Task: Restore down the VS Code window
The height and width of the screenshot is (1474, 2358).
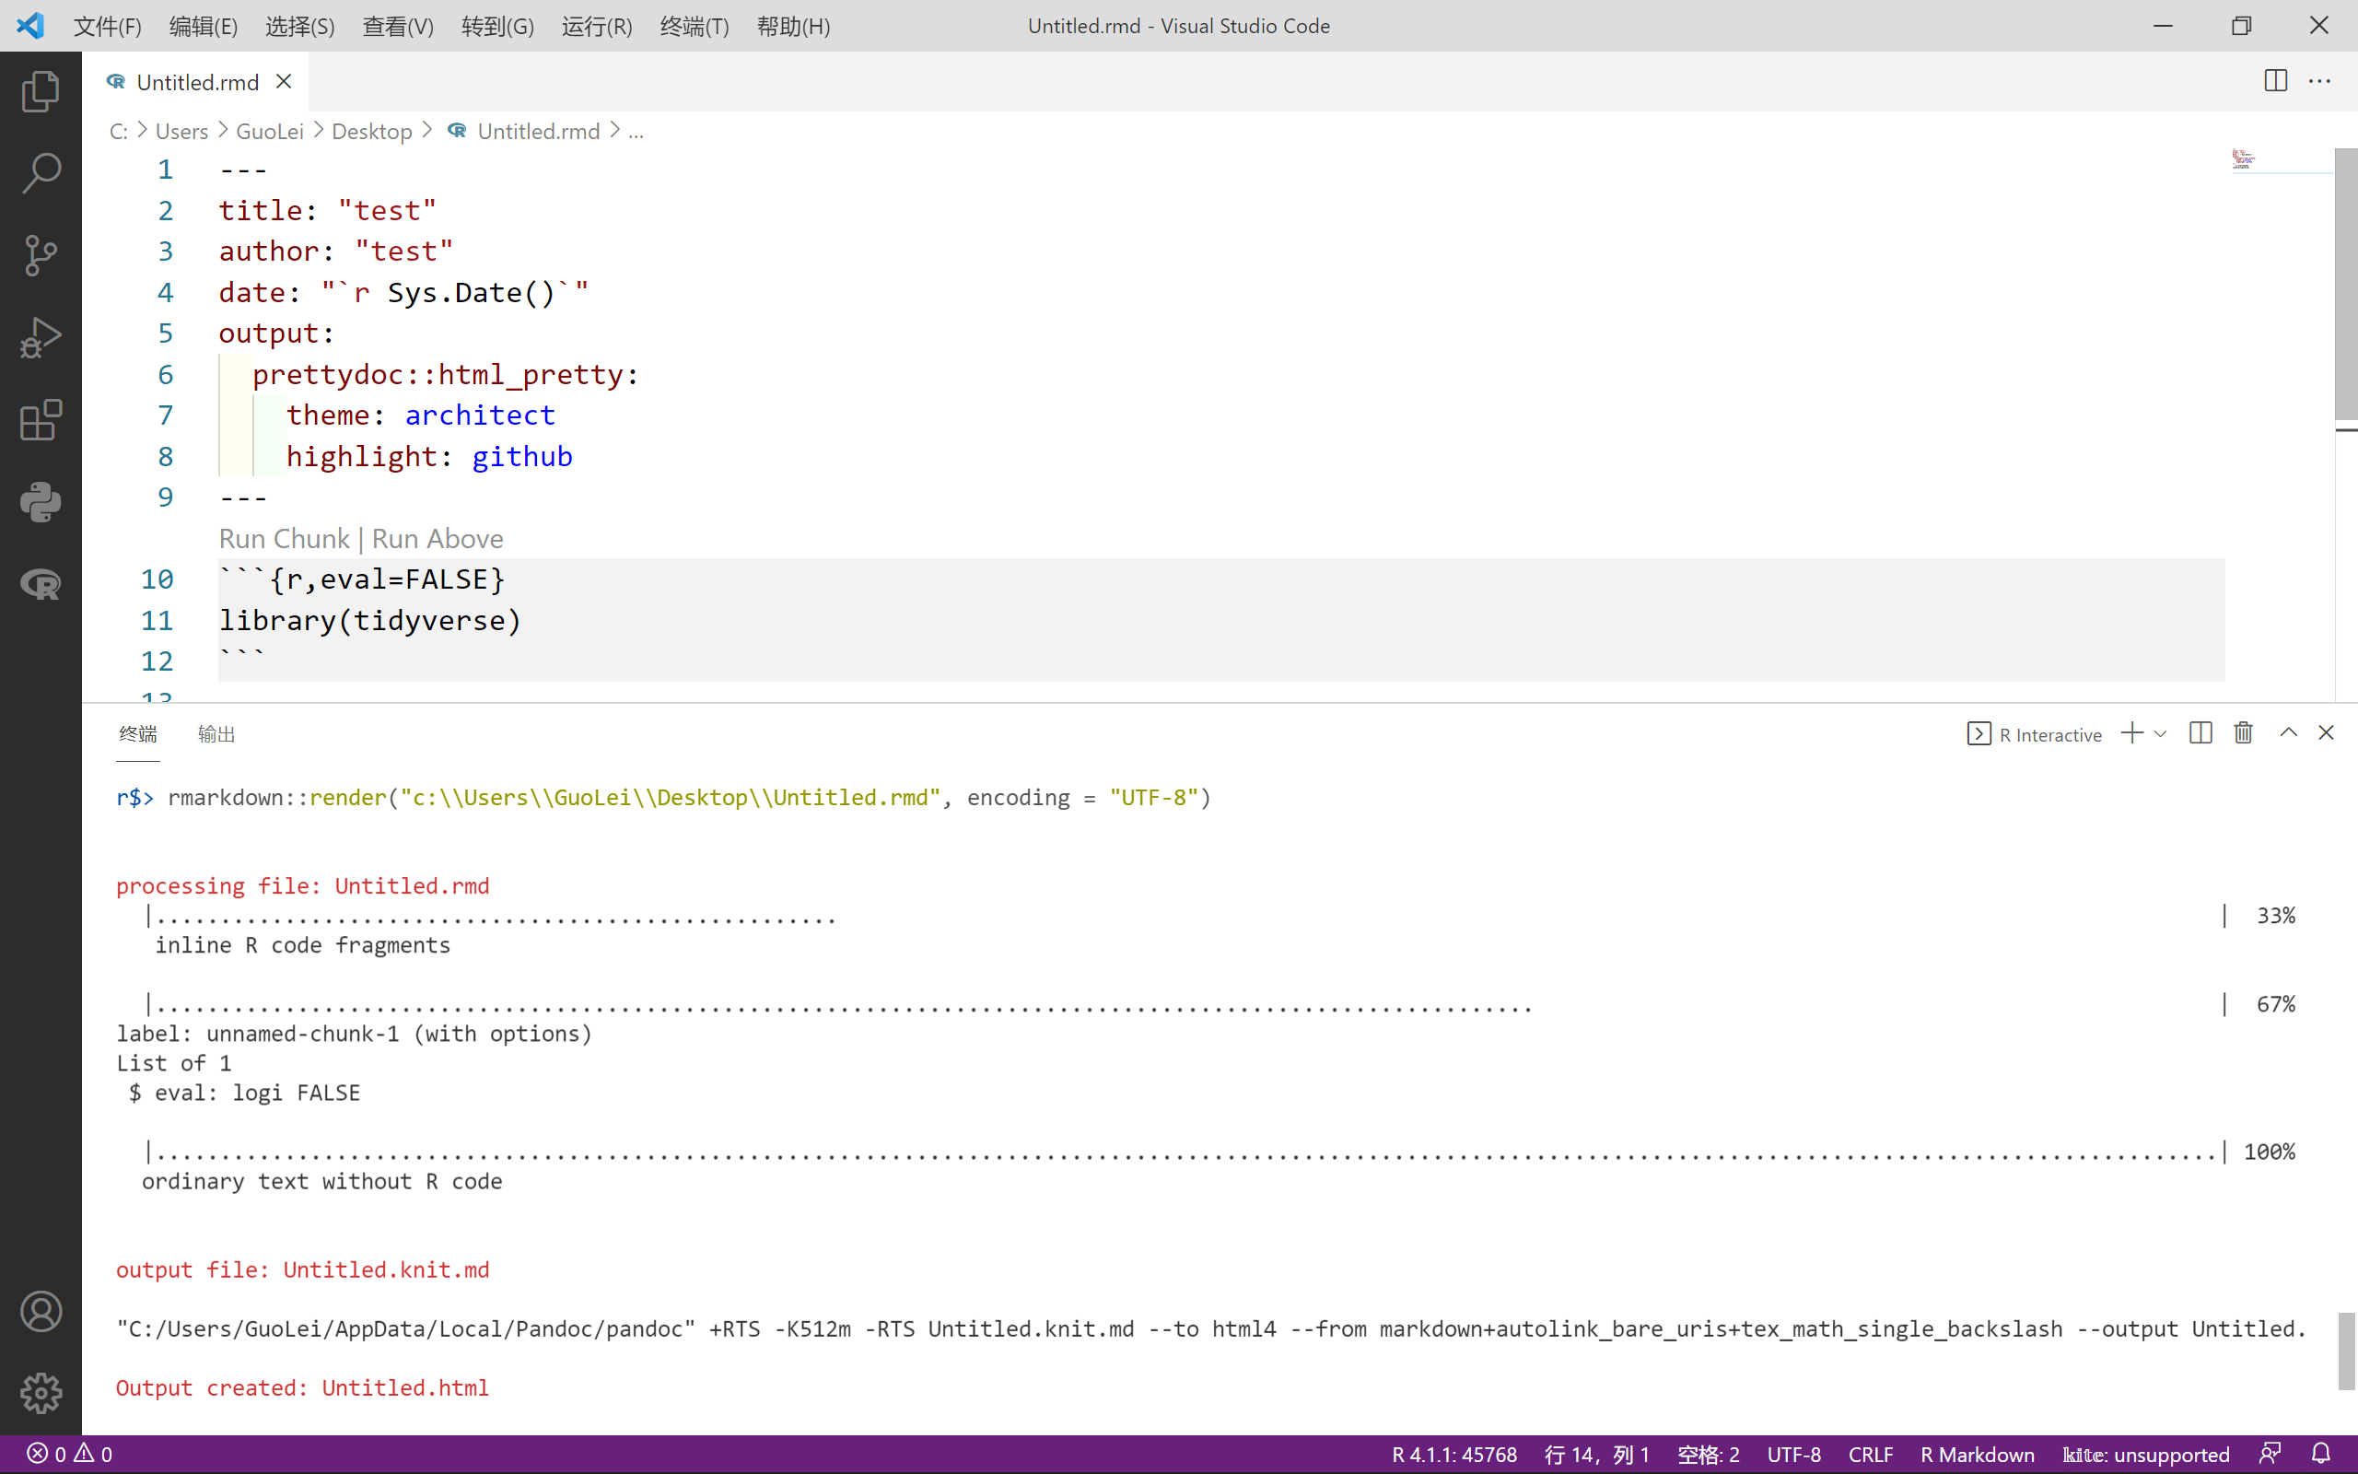Action: (x=2241, y=26)
